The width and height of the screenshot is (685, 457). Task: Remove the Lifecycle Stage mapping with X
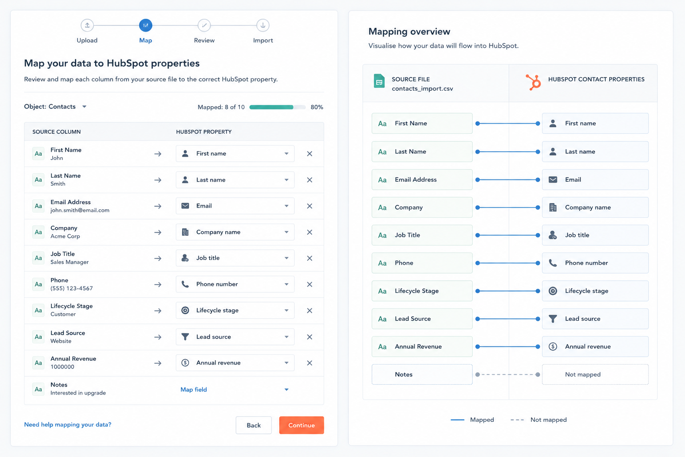coord(309,311)
